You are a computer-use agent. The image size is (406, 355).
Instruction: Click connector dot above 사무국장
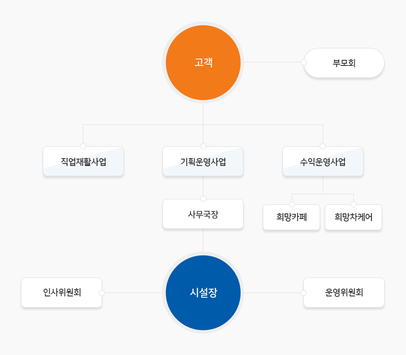pos(203,199)
